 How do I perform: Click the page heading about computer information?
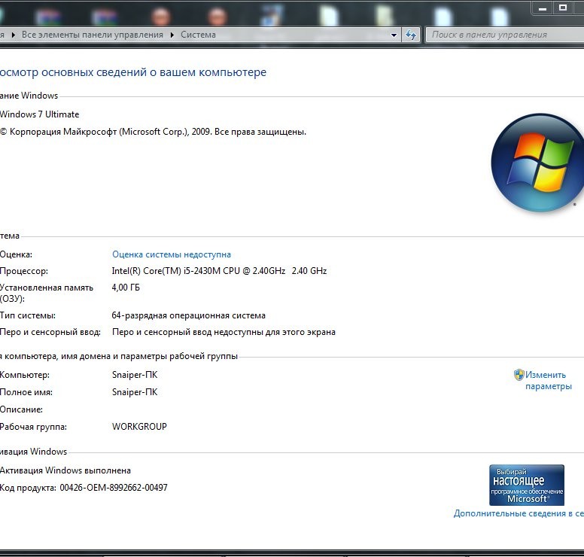(133, 72)
